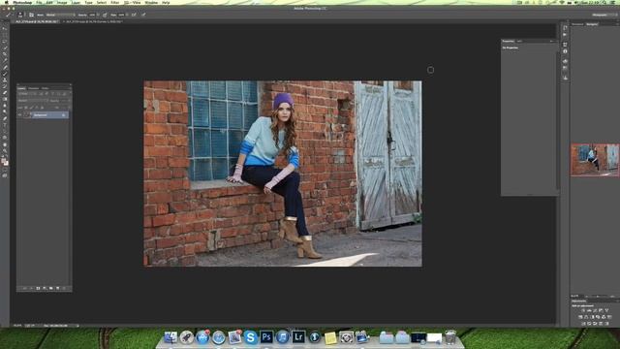Open Skype from the Dock
The image size is (620, 349).
coord(250,337)
